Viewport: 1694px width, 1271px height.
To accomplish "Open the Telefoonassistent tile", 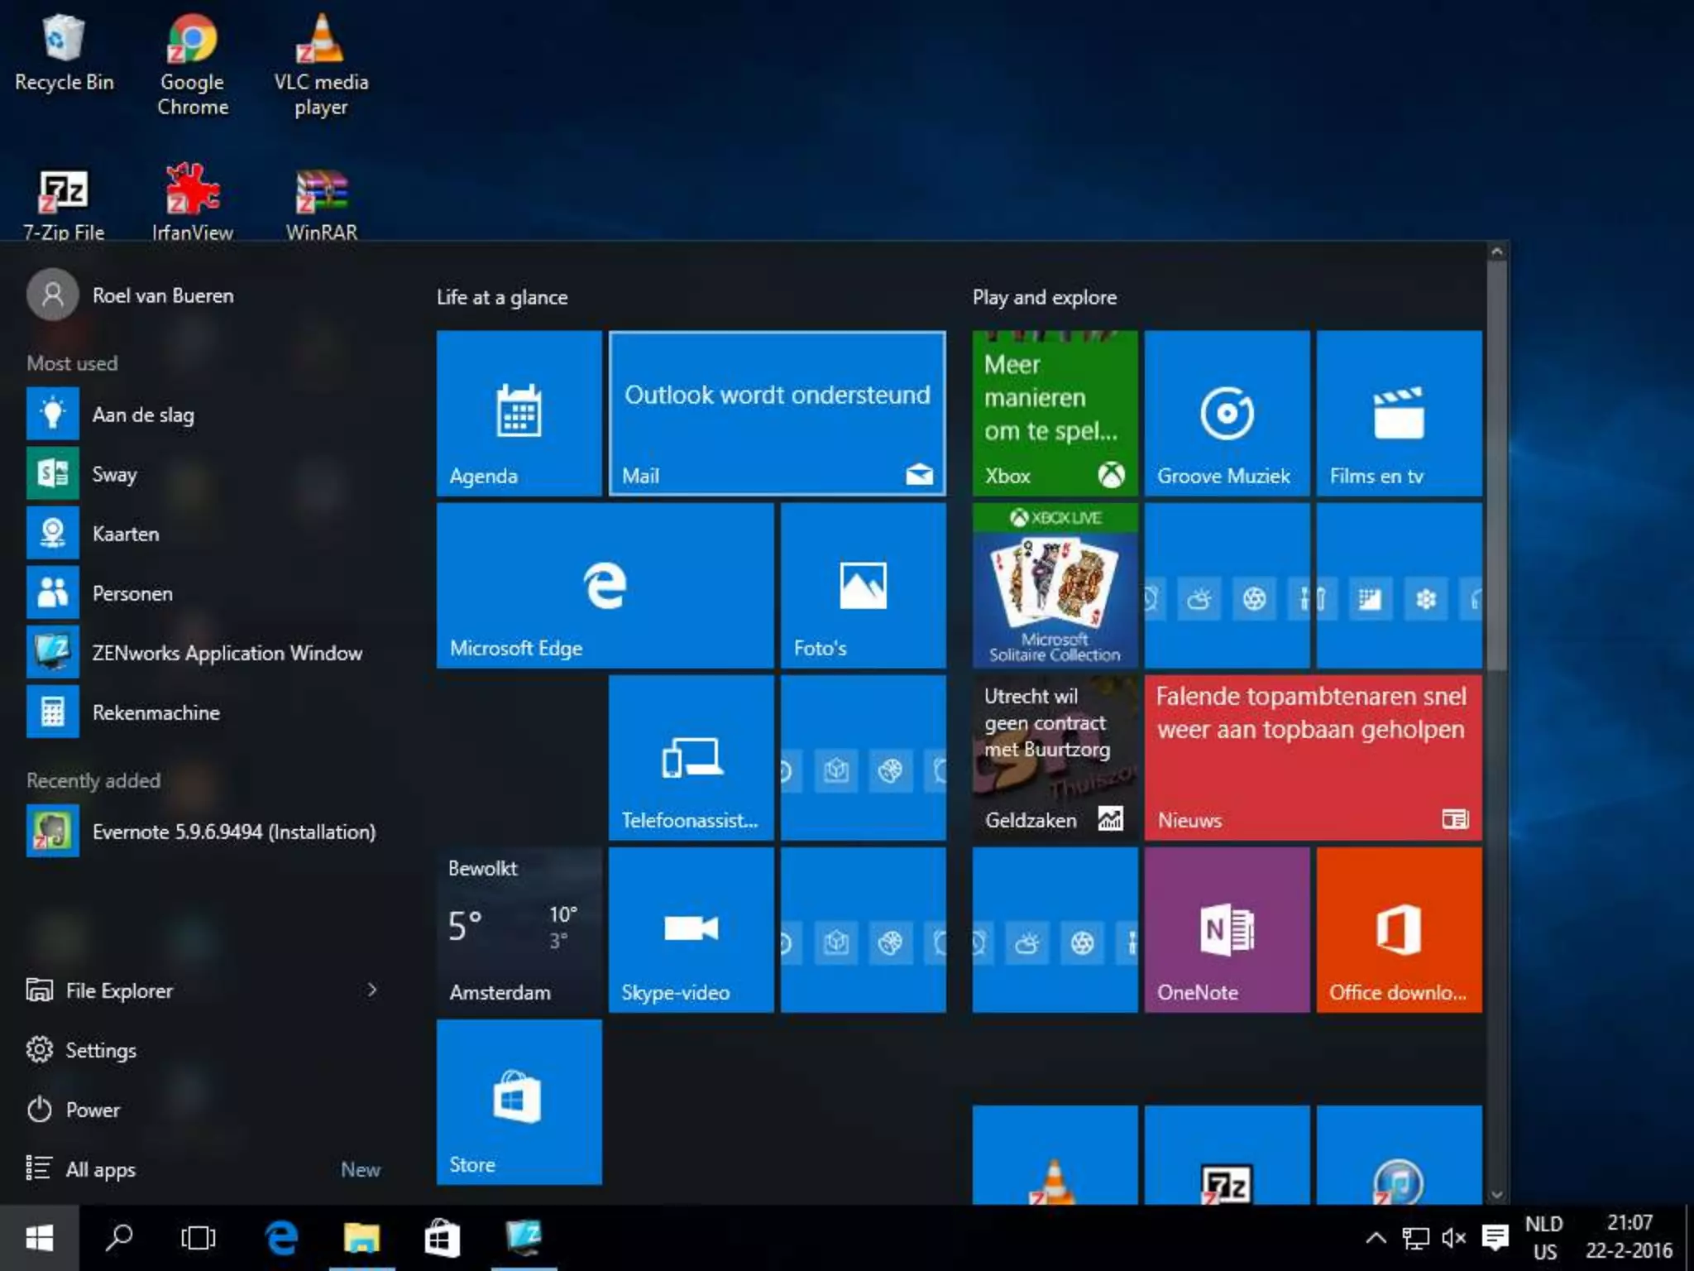I will [x=691, y=757].
